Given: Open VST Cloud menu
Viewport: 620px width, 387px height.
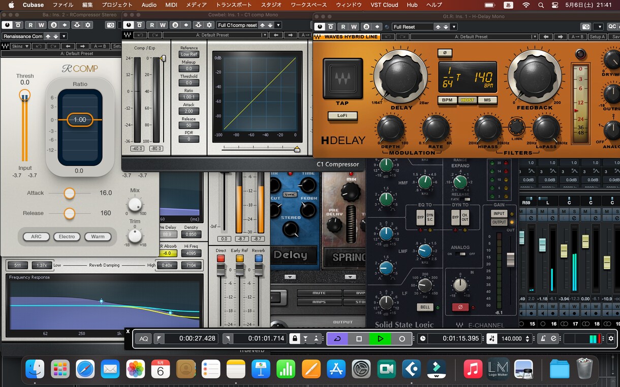Looking at the screenshot, I should (x=384, y=5).
